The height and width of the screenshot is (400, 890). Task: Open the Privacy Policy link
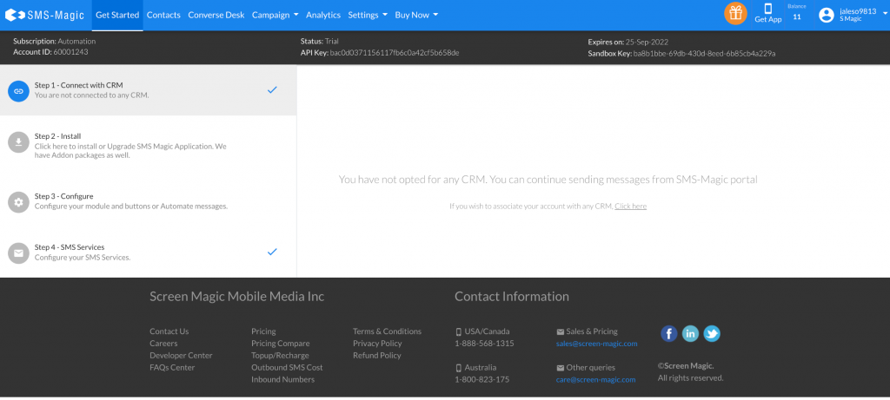click(377, 344)
